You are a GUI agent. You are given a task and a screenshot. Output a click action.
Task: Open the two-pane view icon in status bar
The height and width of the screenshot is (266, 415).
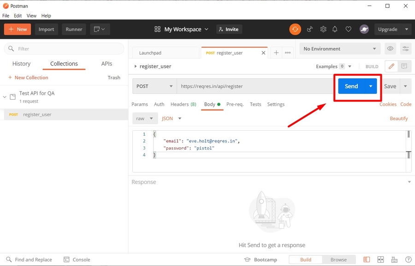367,260
